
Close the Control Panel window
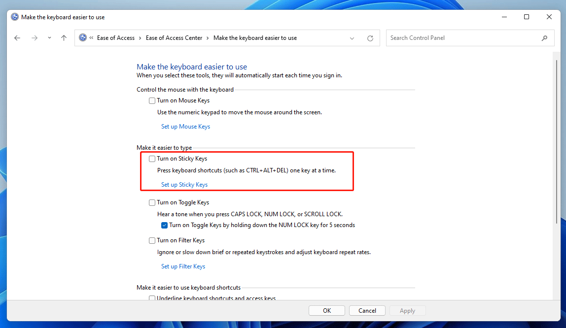click(x=549, y=17)
